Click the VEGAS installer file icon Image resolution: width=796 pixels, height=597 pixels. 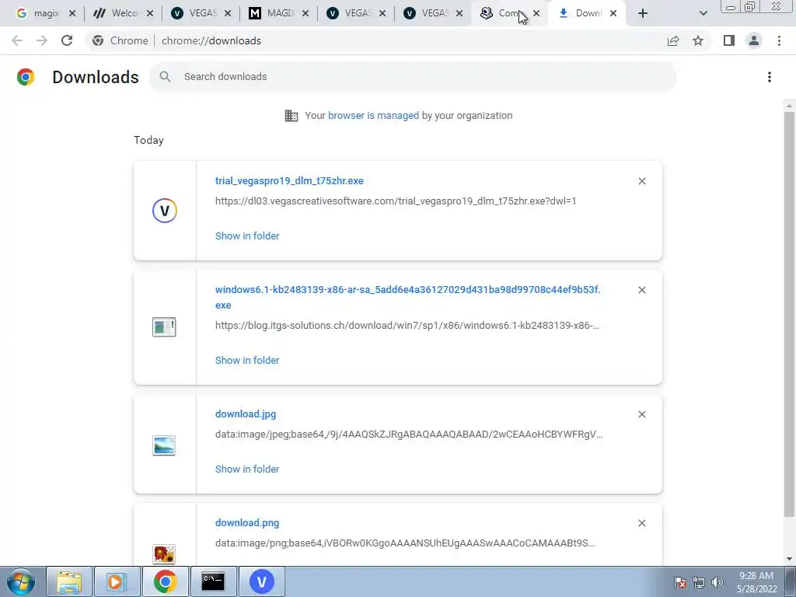[x=165, y=211]
